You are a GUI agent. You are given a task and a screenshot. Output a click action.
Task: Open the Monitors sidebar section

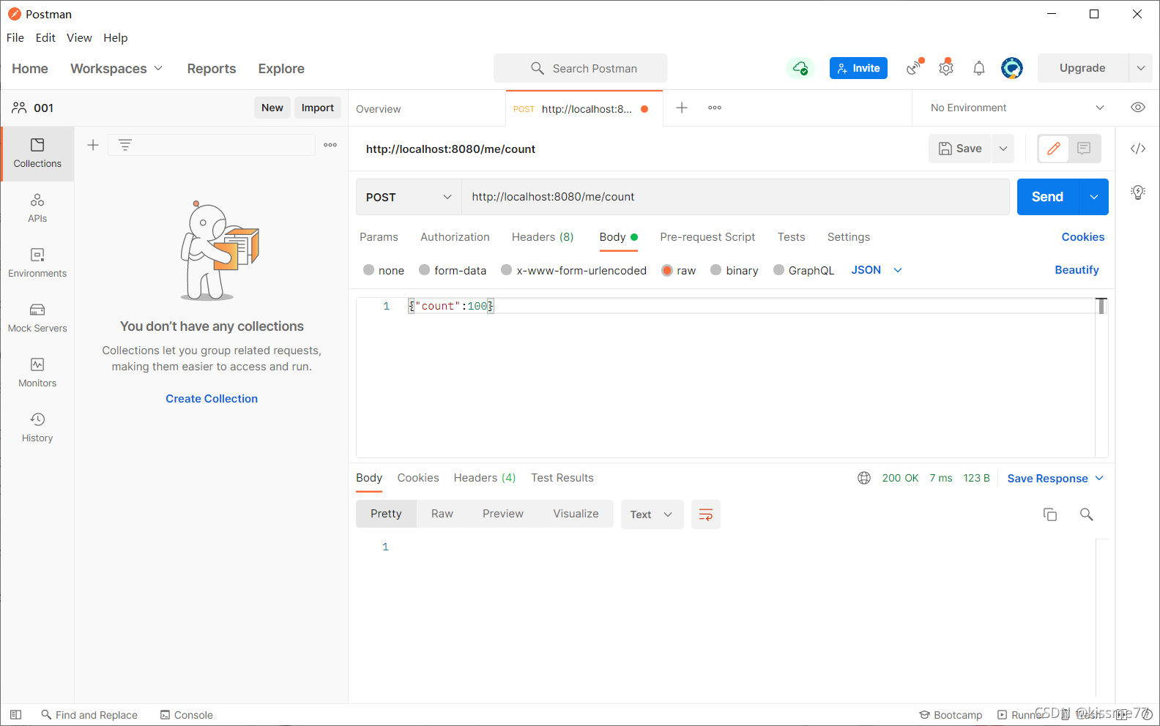tap(37, 373)
